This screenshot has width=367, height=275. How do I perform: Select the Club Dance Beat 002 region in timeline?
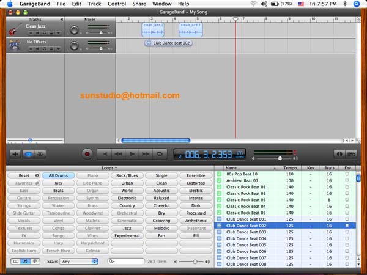tap(169, 43)
